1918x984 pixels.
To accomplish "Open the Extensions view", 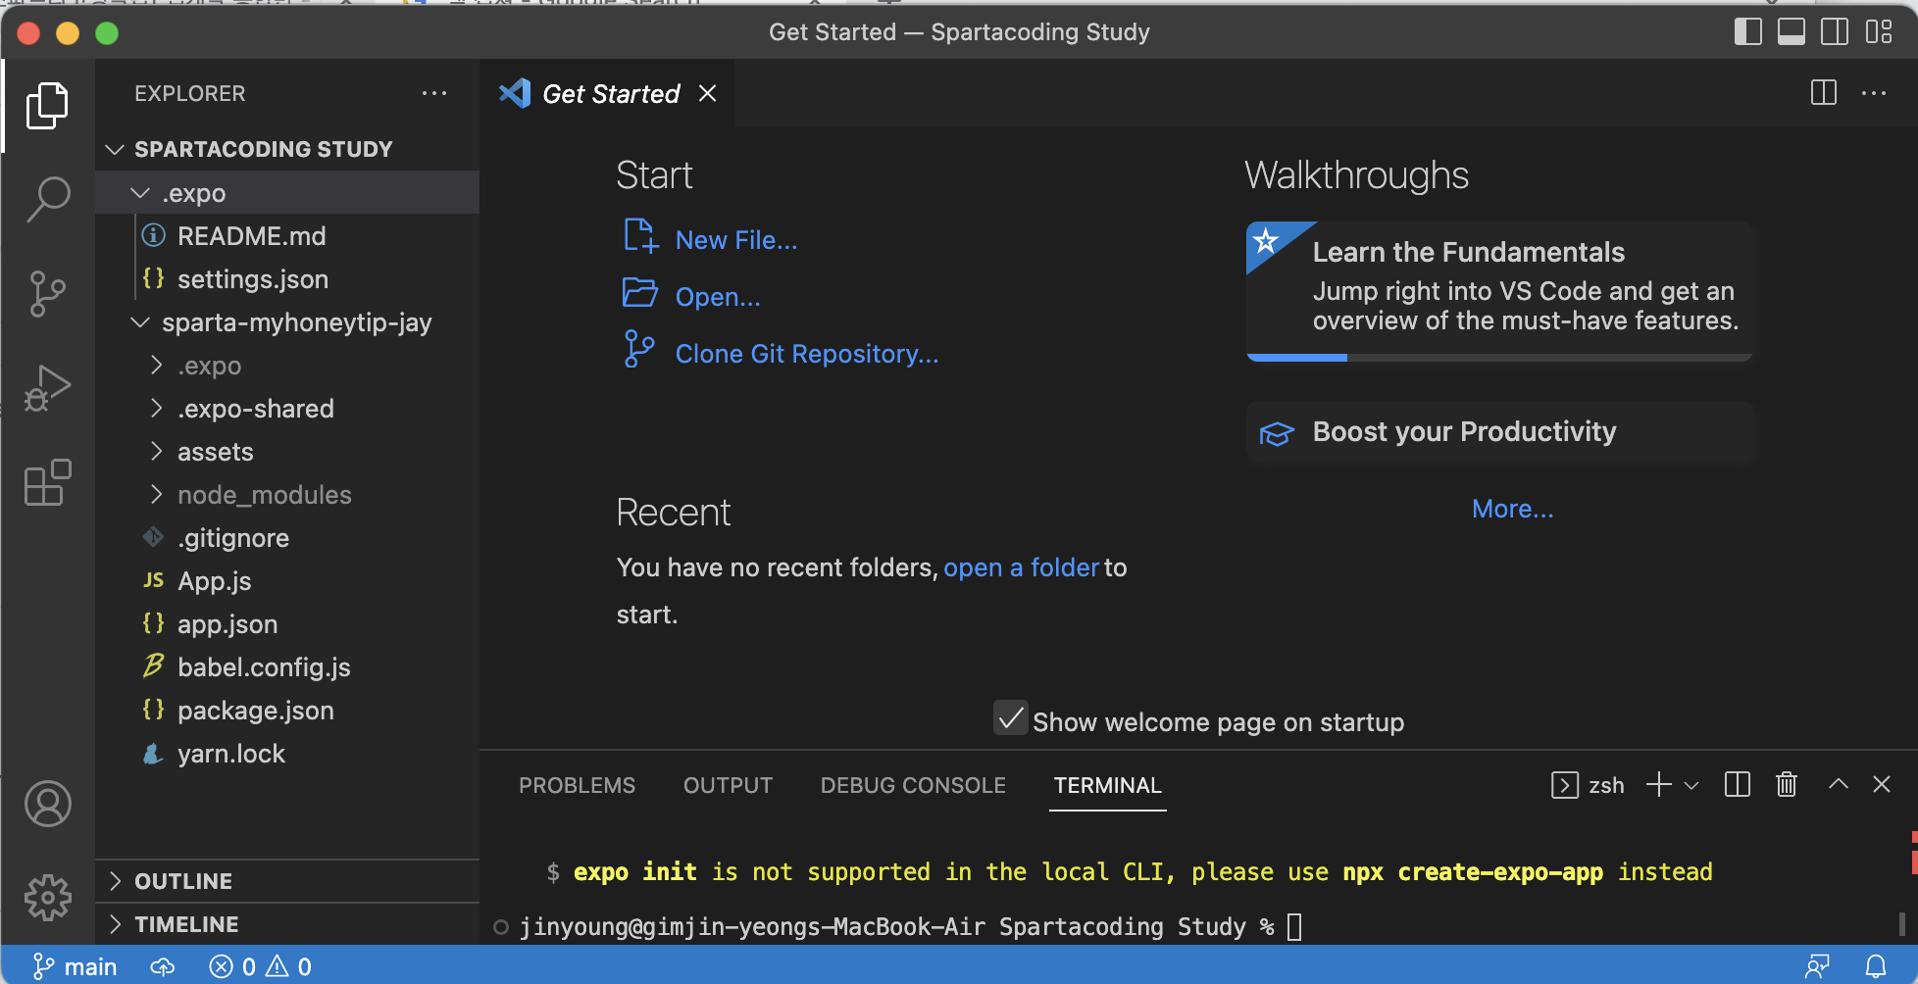I will 47,482.
